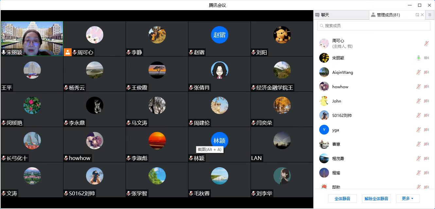The image size is (435, 209).
Task: Toggle microphone for 宋丽颖 in member list
Action: [x=418, y=58]
